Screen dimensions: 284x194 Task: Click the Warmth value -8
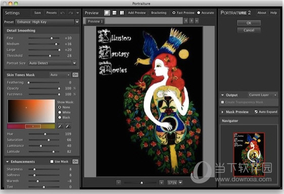(69, 181)
